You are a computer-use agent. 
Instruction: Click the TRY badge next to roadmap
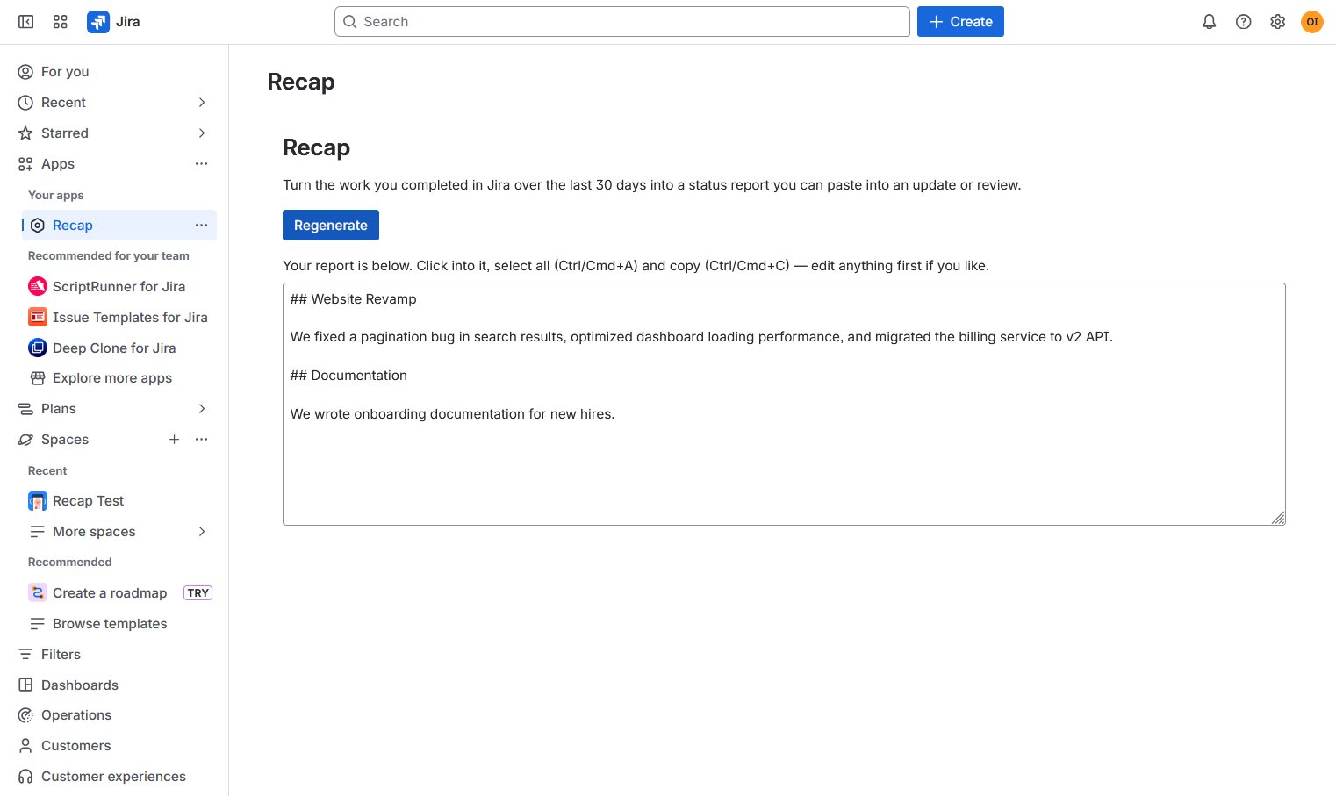pyautogui.click(x=198, y=593)
